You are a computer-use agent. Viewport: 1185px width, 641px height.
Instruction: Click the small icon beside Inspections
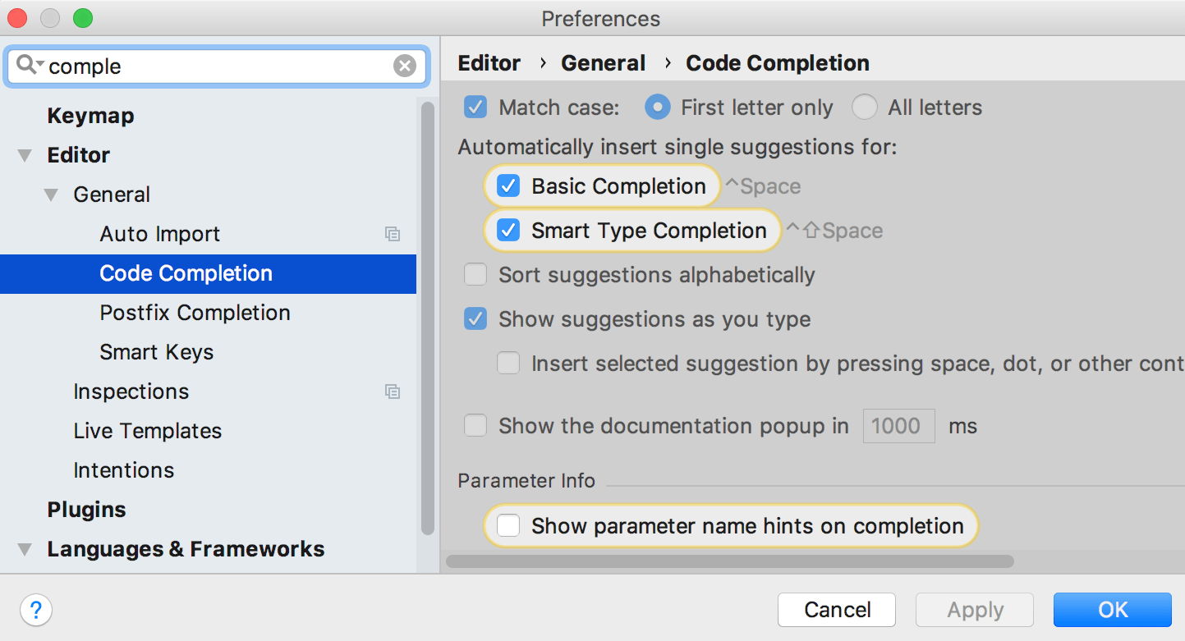coord(393,391)
